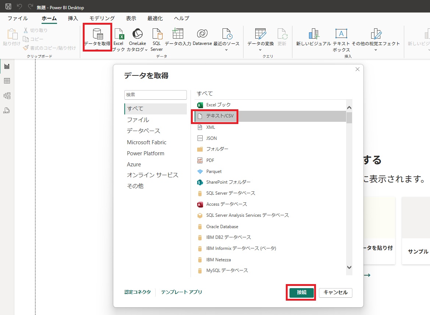Select the ヘルプ ribbon tab
The height and width of the screenshot is (315, 430).
182,18
